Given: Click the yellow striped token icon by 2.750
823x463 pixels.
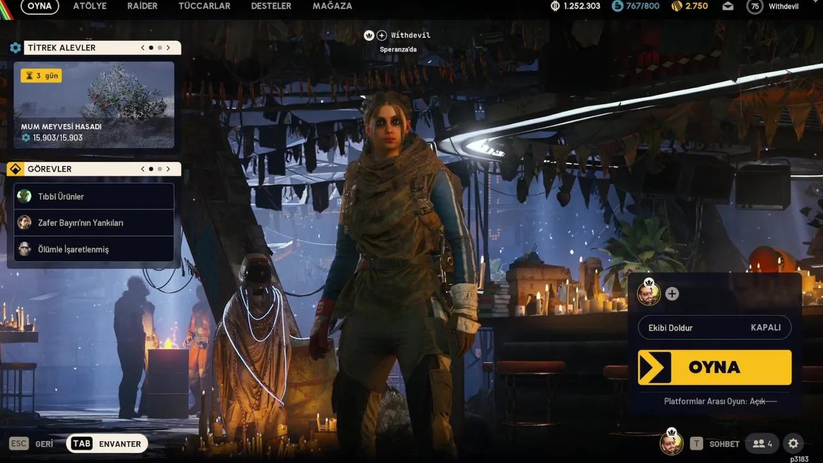Looking at the screenshot, I should [676, 6].
